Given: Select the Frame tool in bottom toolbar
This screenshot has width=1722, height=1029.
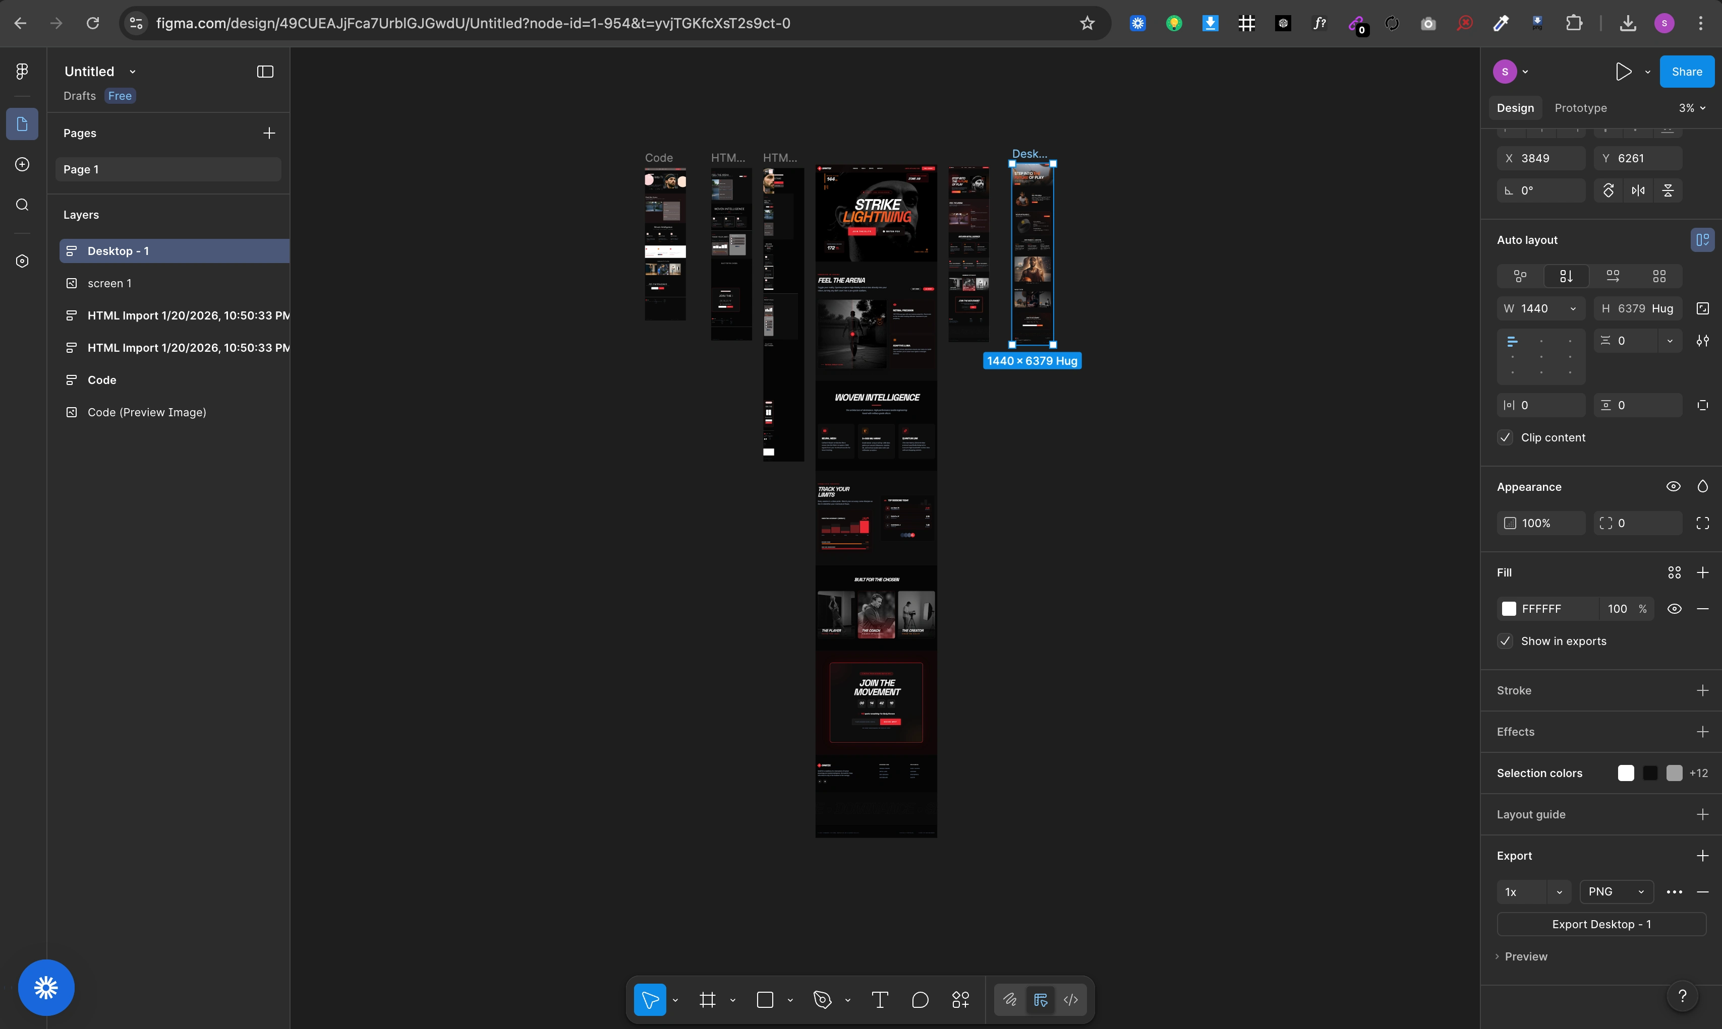Looking at the screenshot, I should [x=707, y=1000].
